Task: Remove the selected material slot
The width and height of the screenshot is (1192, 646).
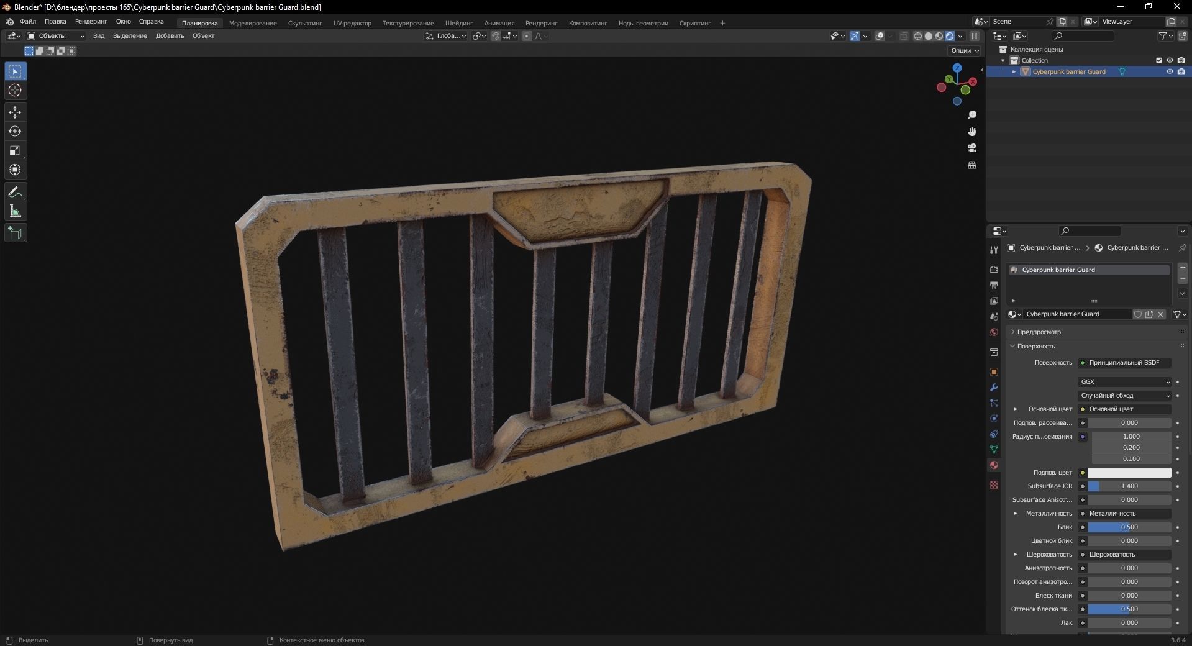Action: click(x=1183, y=279)
